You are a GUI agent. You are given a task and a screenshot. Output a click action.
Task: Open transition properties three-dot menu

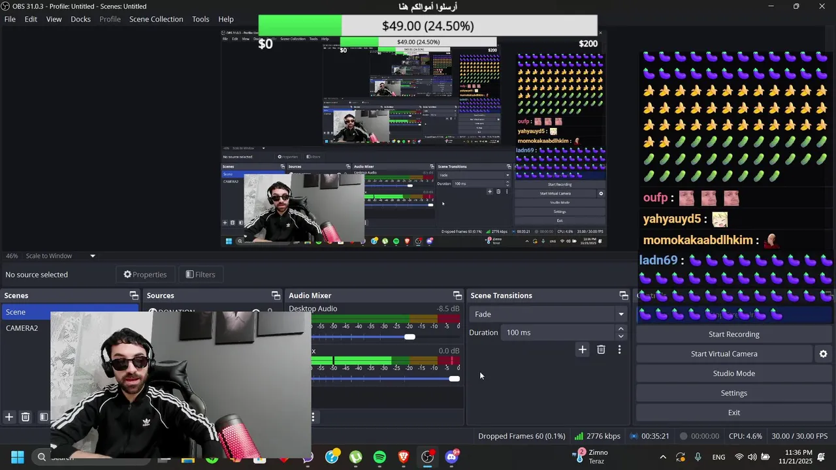[619, 350]
